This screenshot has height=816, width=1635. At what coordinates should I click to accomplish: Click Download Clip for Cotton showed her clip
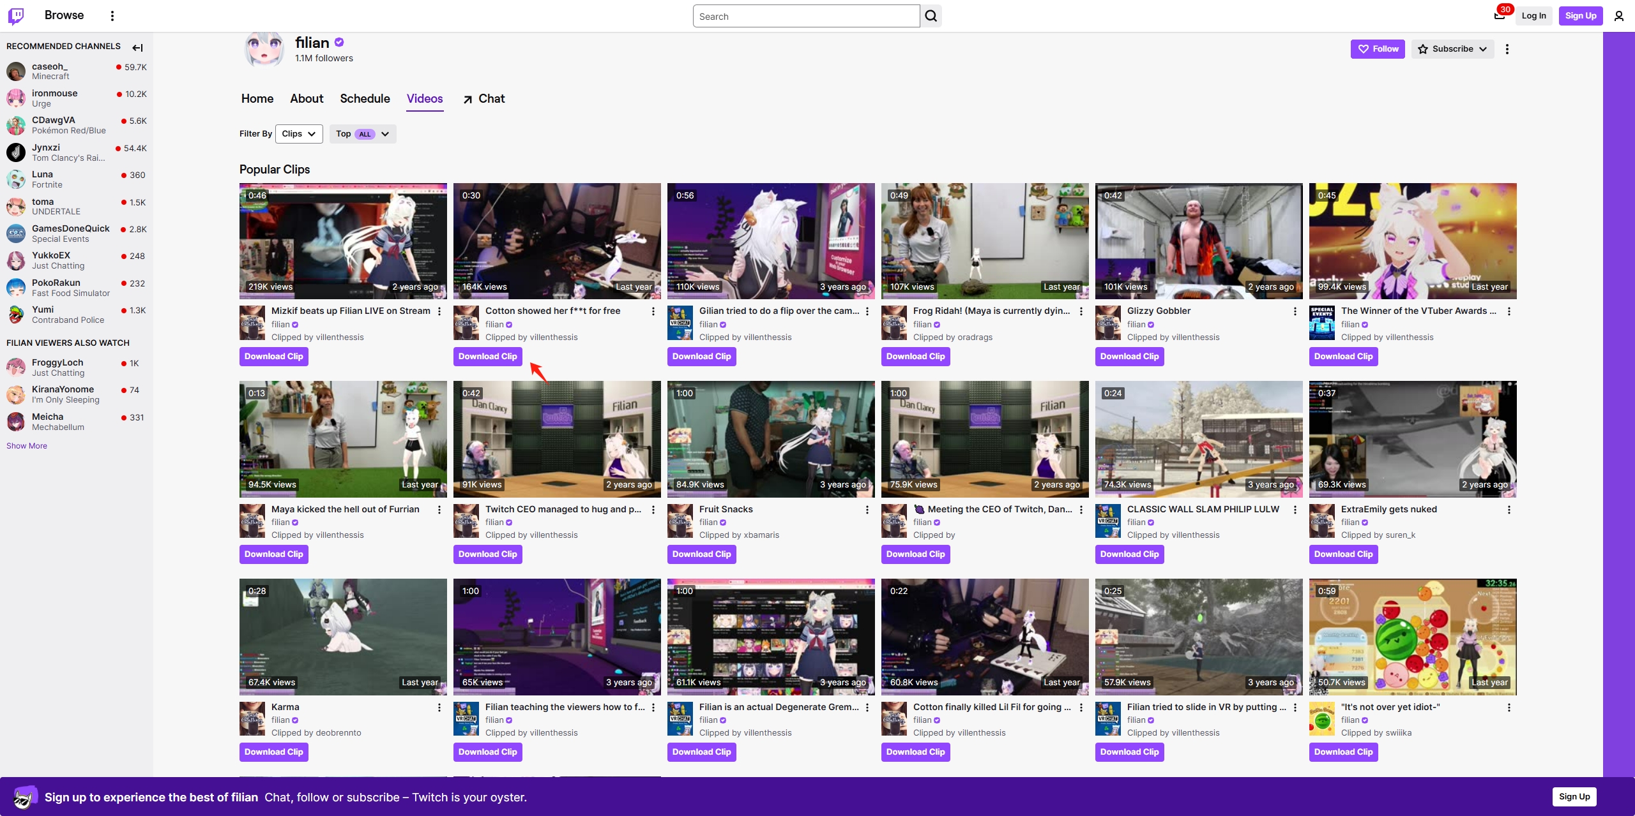pyautogui.click(x=488, y=357)
